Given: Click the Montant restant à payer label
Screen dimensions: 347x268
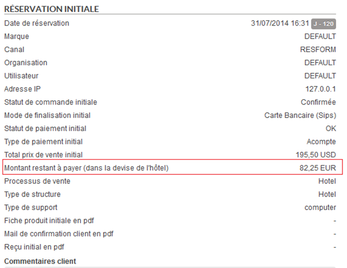Looking at the screenshot, I should pos(87,168).
